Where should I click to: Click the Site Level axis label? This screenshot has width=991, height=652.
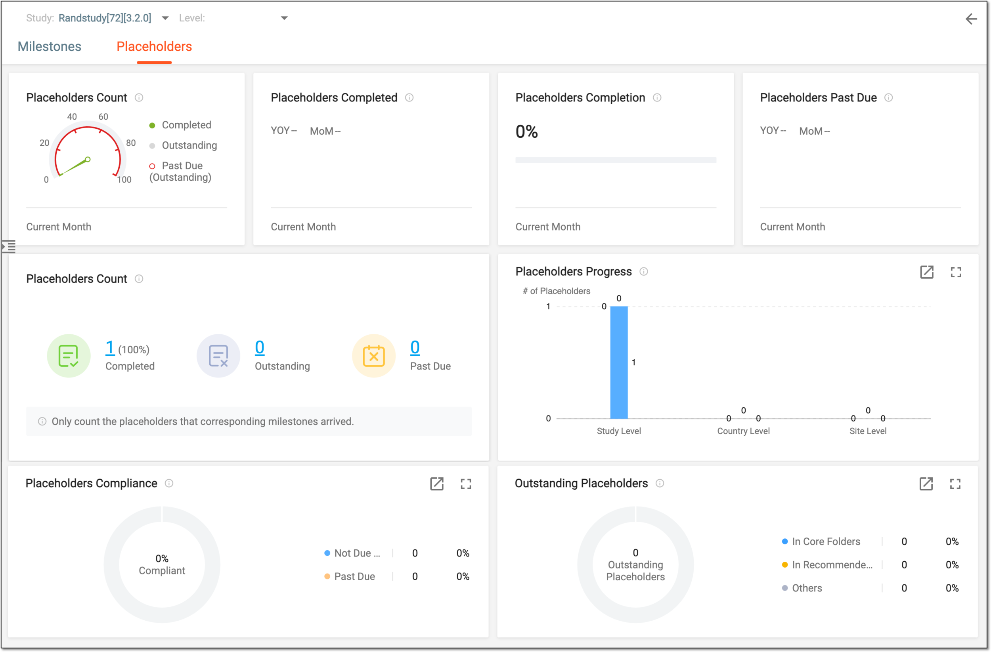tap(868, 431)
